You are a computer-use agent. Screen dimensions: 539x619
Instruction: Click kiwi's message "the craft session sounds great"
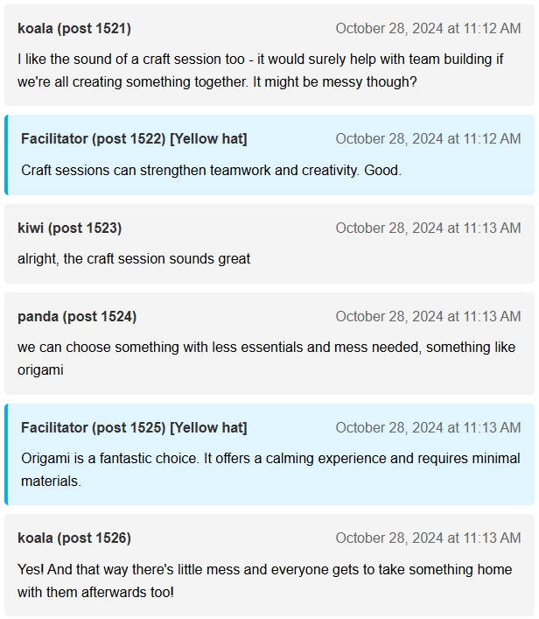pyautogui.click(x=134, y=259)
